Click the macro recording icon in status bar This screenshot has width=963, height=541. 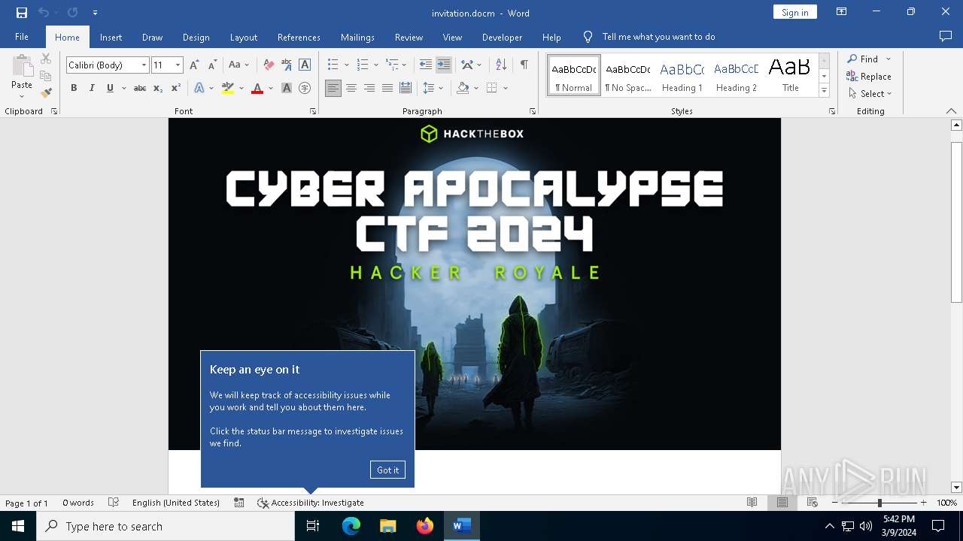pyautogui.click(x=239, y=503)
